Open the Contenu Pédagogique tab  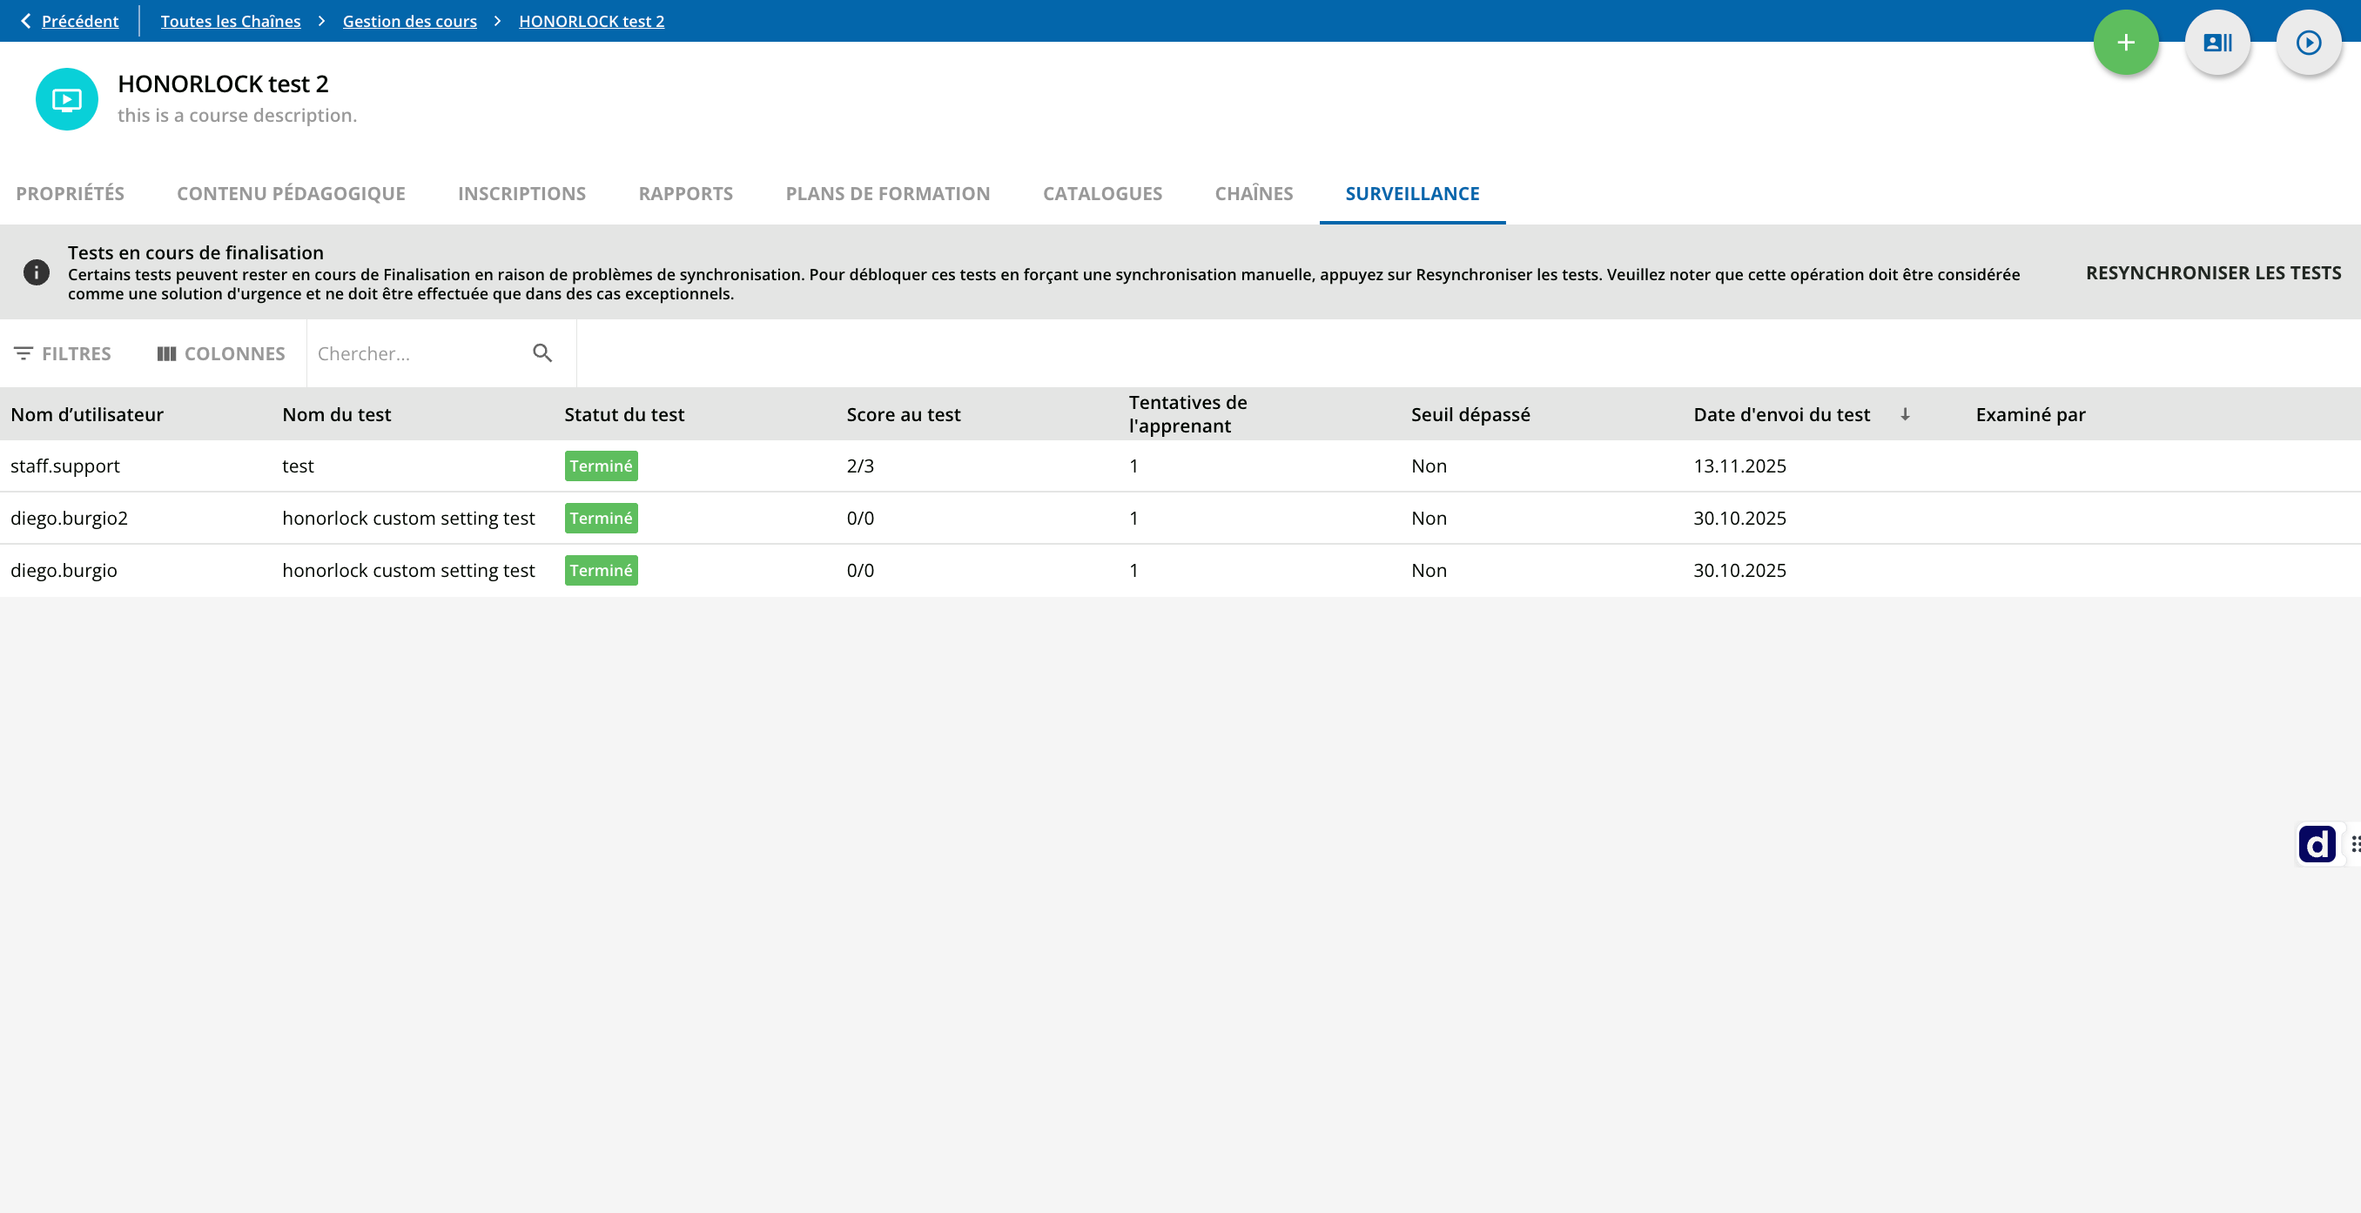point(291,193)
